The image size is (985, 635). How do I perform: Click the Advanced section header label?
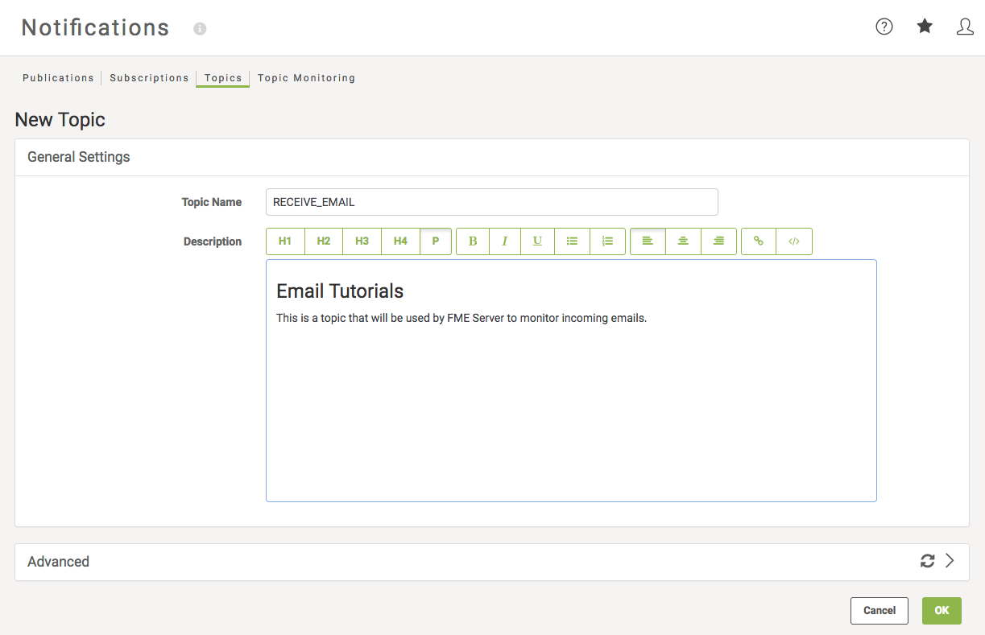point(58,562)
